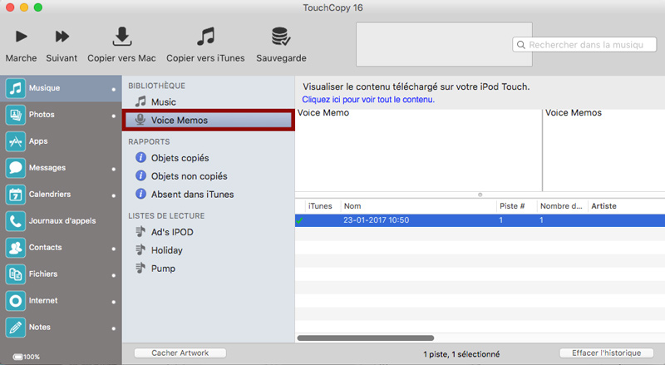Screen dimensions: 665x365
Task: Open the Calendriers section icon
Action: (16, 195)
